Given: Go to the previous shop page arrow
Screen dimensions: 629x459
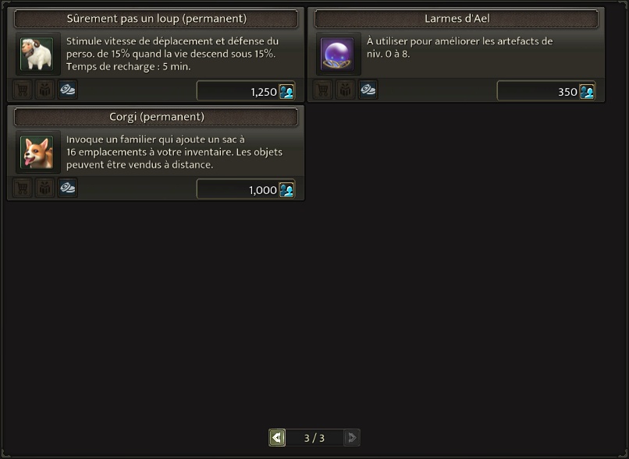Looking at the screenshot, I should click(277, 438).
